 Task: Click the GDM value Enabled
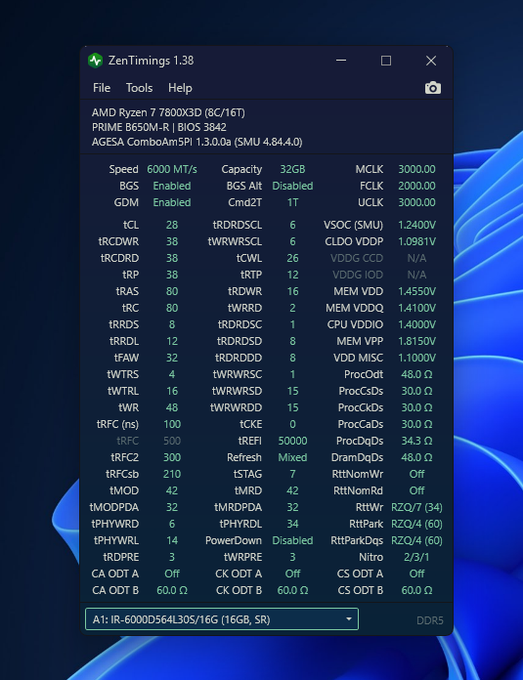tap(172, 202)
